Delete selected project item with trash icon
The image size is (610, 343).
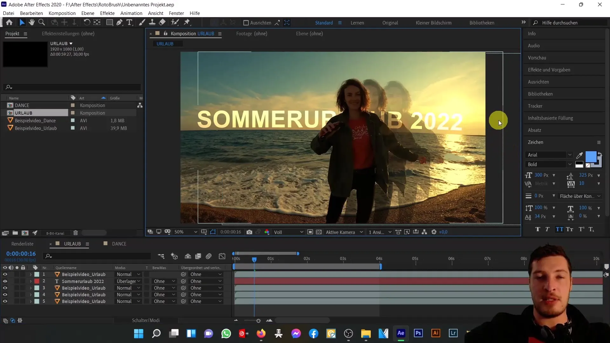[x=76, y=233]
